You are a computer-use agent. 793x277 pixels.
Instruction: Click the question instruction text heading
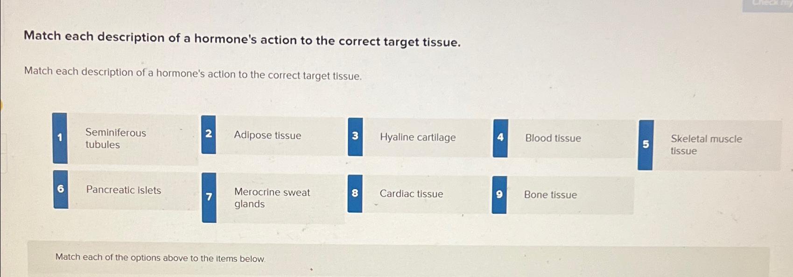coord(243,41)
